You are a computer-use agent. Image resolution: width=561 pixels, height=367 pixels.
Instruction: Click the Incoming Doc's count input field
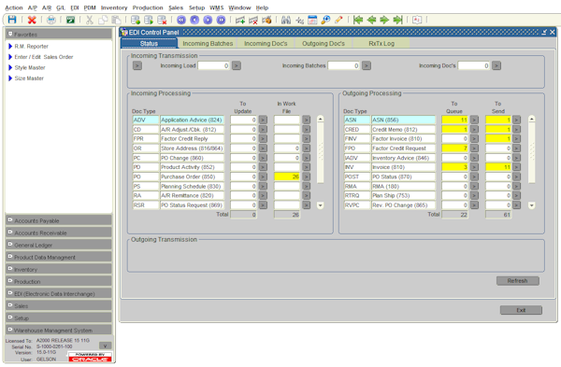coord(474,65)
